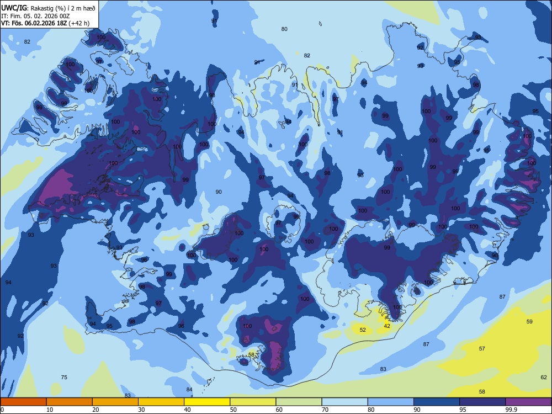The image size is (552, 414).
Task: Pick the pale green 60–70 legend swatch
Action: (x=299, y=402)
